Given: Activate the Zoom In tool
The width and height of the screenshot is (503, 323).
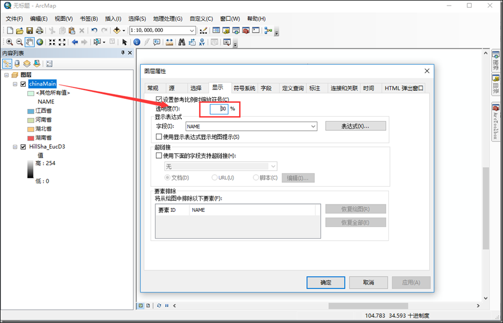Looking at the screenshot, I should 10,42.
